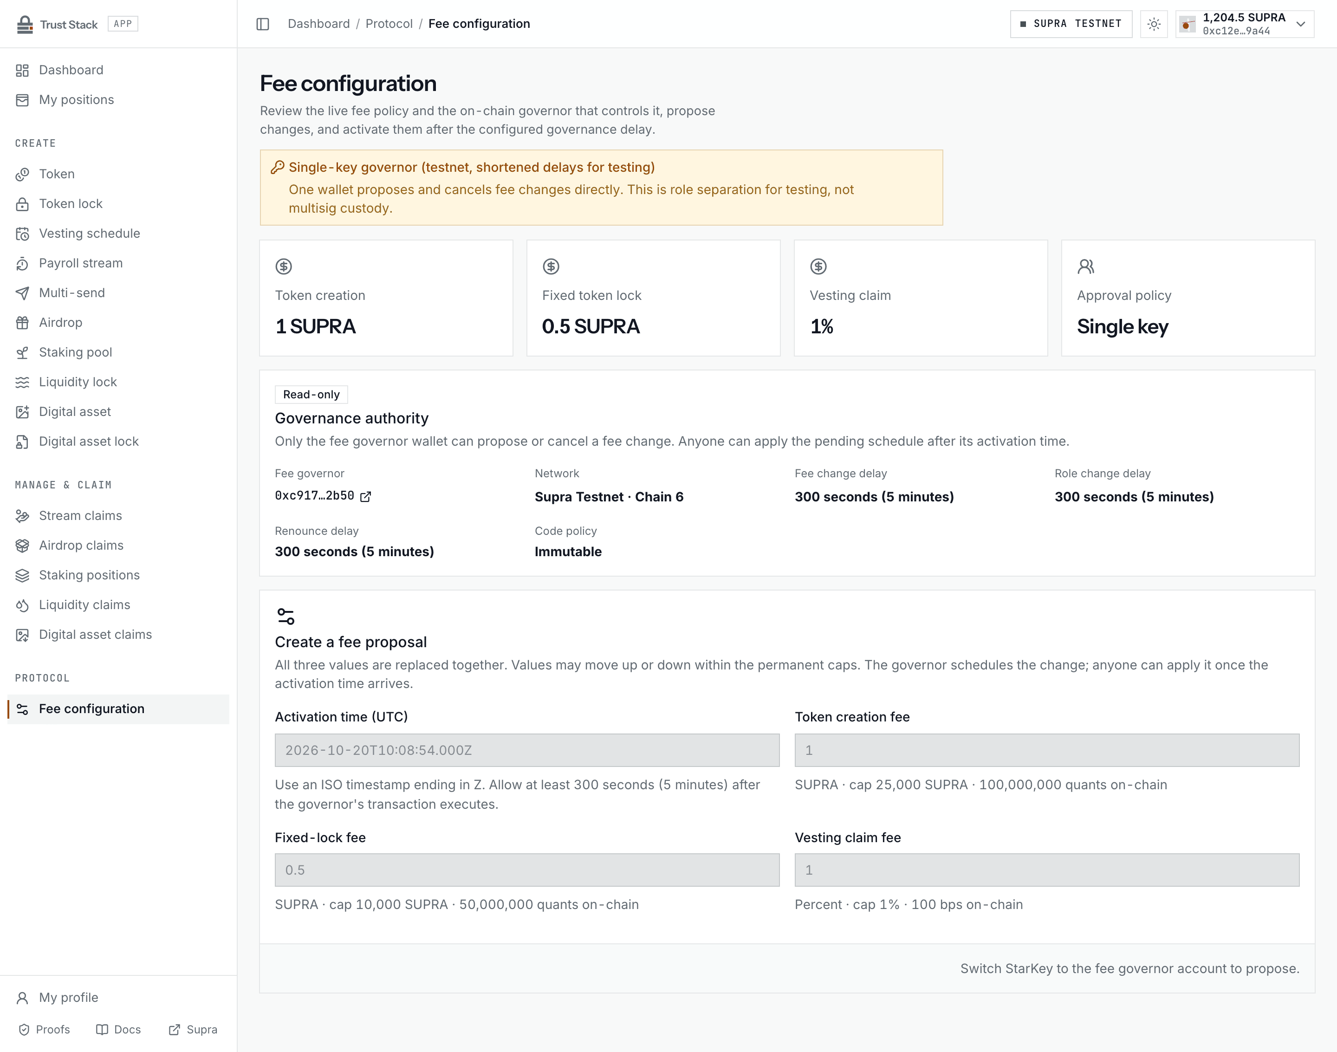The image size is (1337, 1052).
Task: Click the Token creation fee input
Action: click(x=1047, y=750)
